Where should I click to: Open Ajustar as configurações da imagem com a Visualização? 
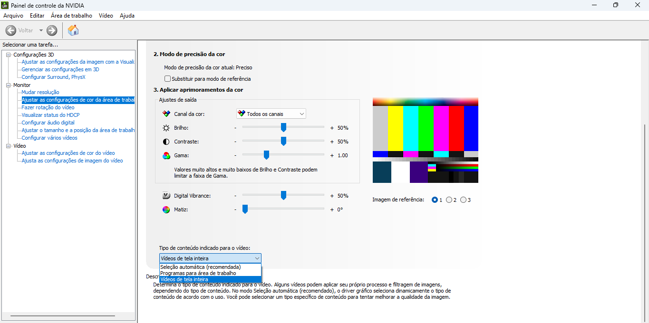(x=78, y=62)
